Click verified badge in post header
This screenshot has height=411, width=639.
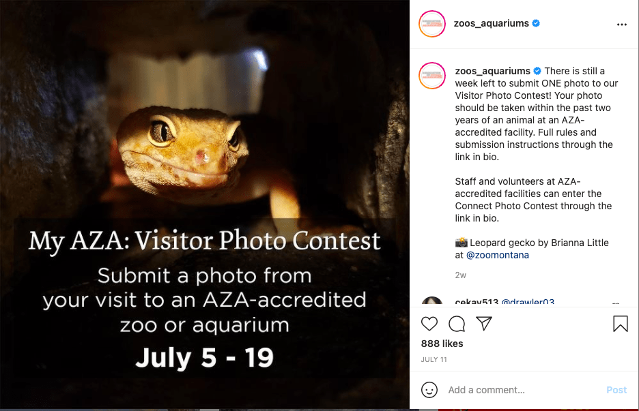537,23
